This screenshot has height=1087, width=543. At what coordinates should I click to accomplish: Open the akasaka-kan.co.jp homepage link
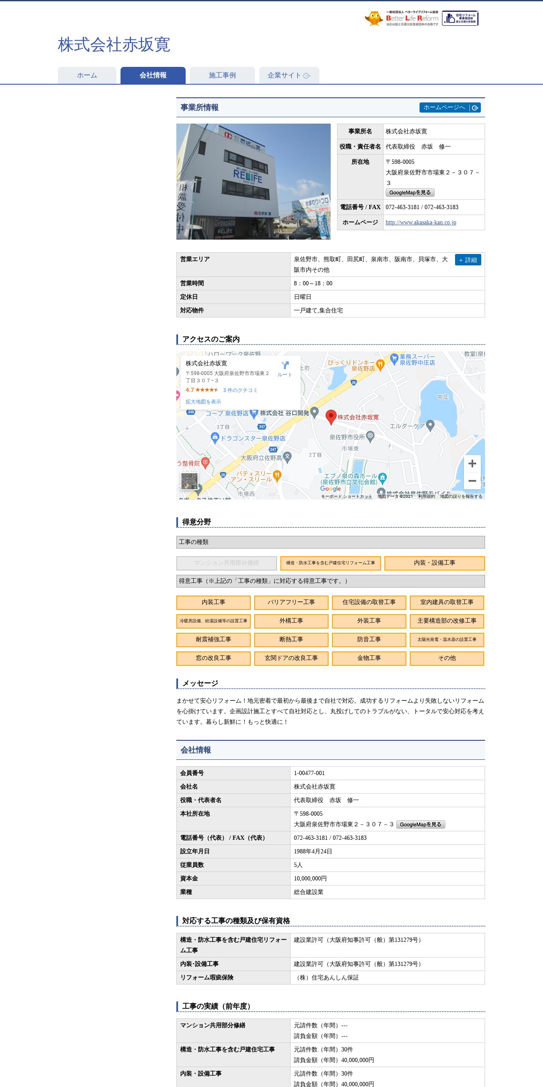click(x=421, y=222)
